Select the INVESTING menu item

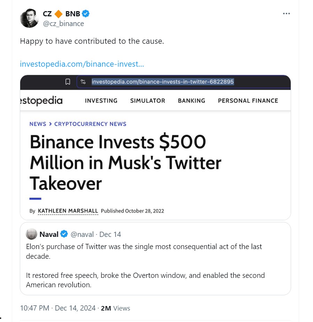pyautogui.click(x=101, y=101)
